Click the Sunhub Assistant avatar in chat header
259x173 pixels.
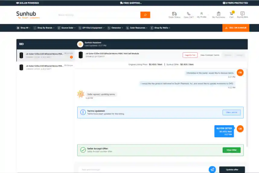point(80,44)
